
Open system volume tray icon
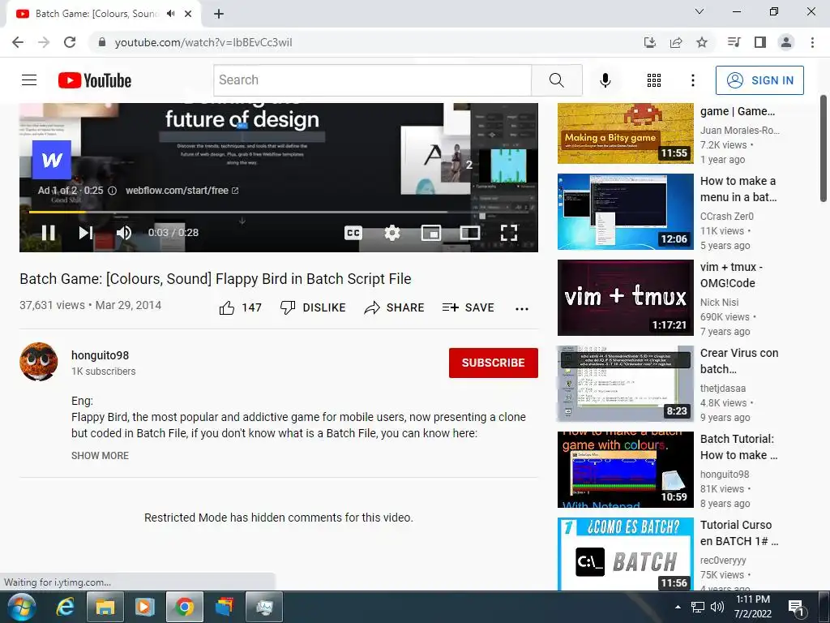[x=717, y=607]
